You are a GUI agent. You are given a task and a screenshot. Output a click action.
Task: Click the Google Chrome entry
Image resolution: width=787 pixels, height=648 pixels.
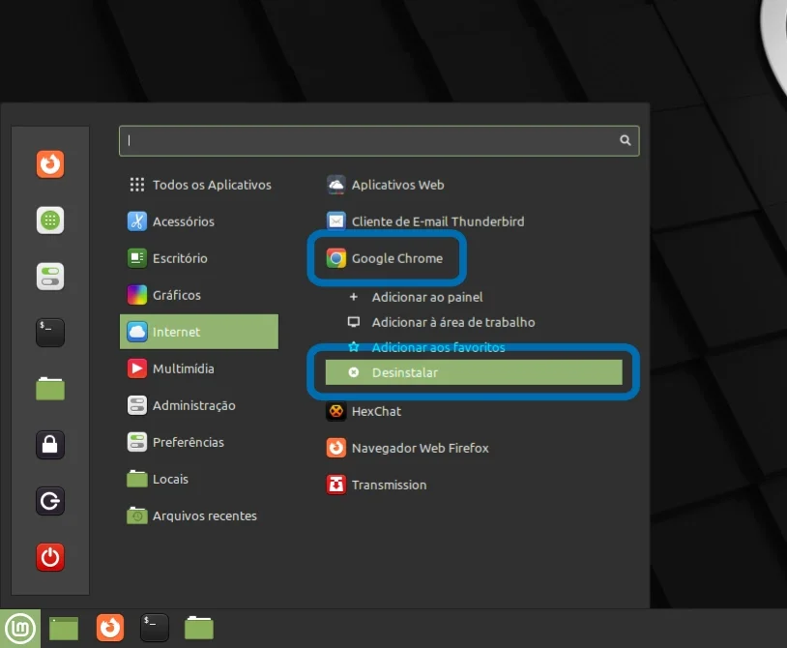click(x=474, y=258)
